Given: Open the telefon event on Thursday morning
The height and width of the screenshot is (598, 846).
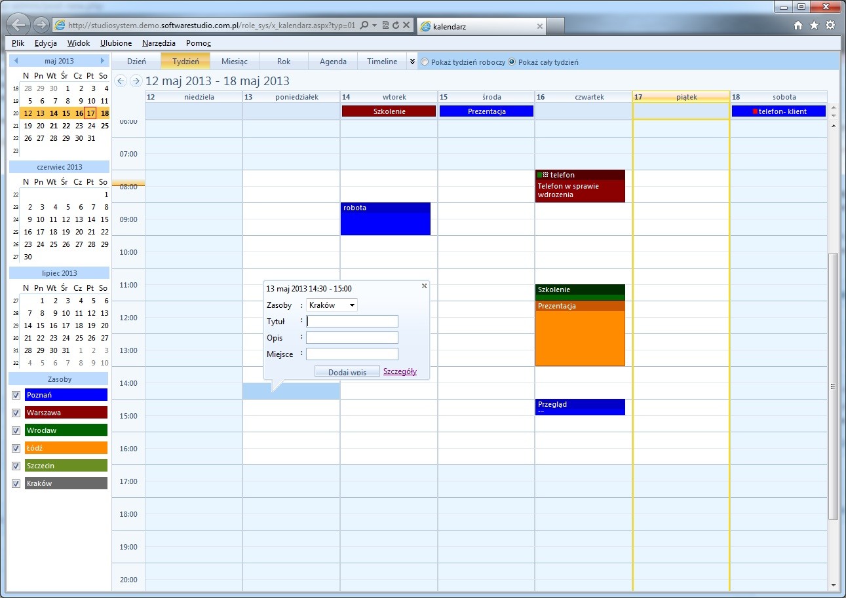Looking at the screenshot, I should [580, 186].
